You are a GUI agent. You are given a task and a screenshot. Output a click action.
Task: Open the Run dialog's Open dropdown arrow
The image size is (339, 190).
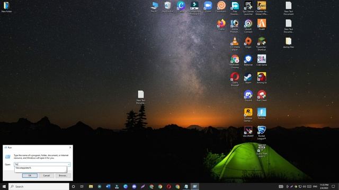(68, 164)
